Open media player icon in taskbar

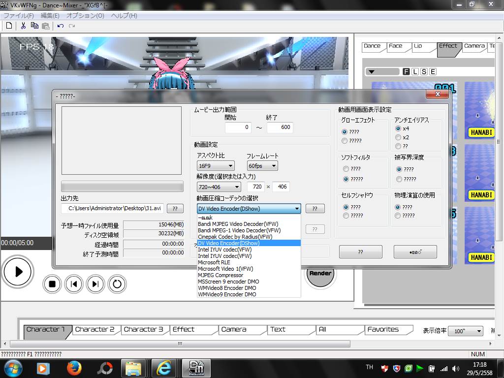43,368
